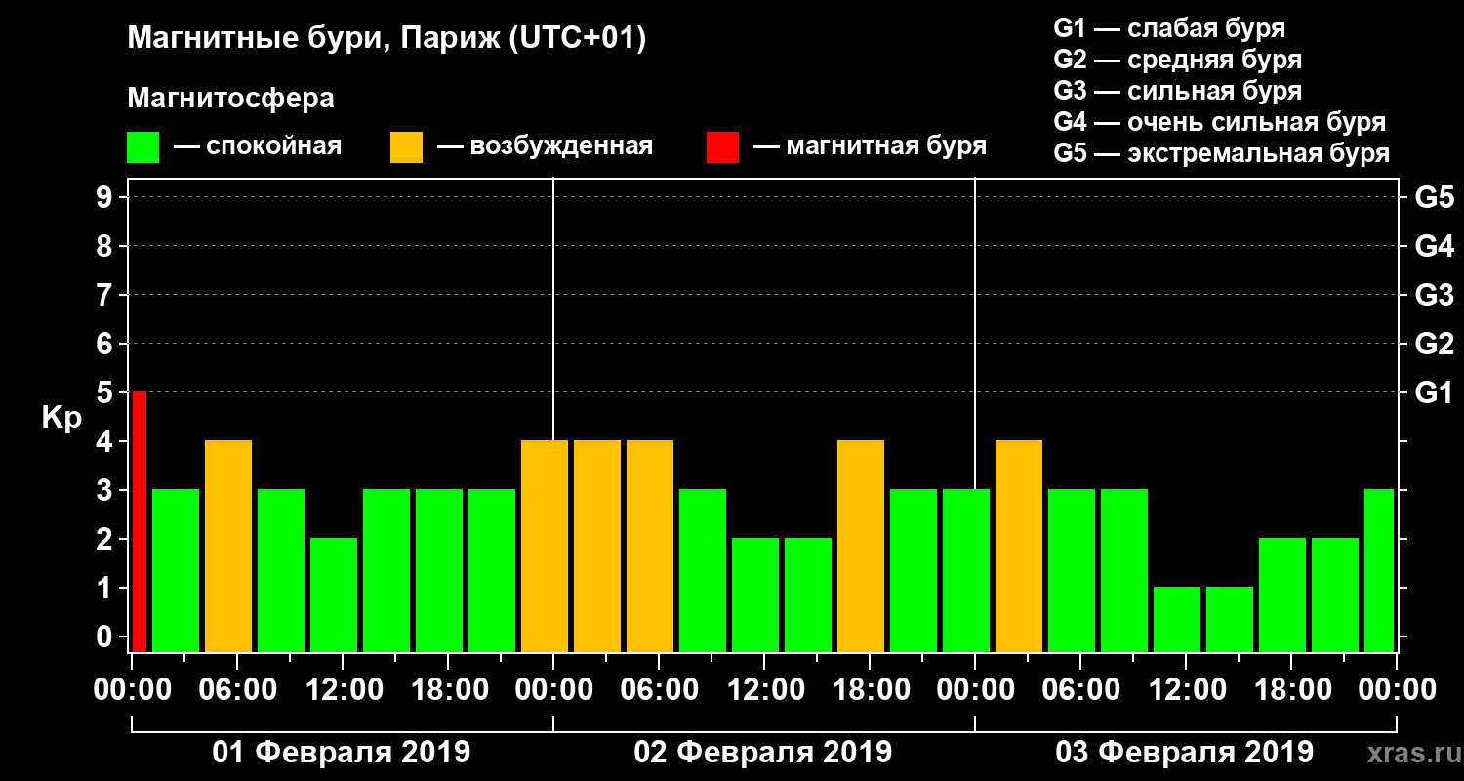The width and height of the screenshot is (1464, 781).
Task: Click the yellow bar spanning midnight into 02 Февраля
Action: pos(545,546)
